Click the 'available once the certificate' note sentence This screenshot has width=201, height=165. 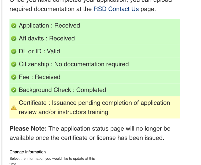pos(87,138)
